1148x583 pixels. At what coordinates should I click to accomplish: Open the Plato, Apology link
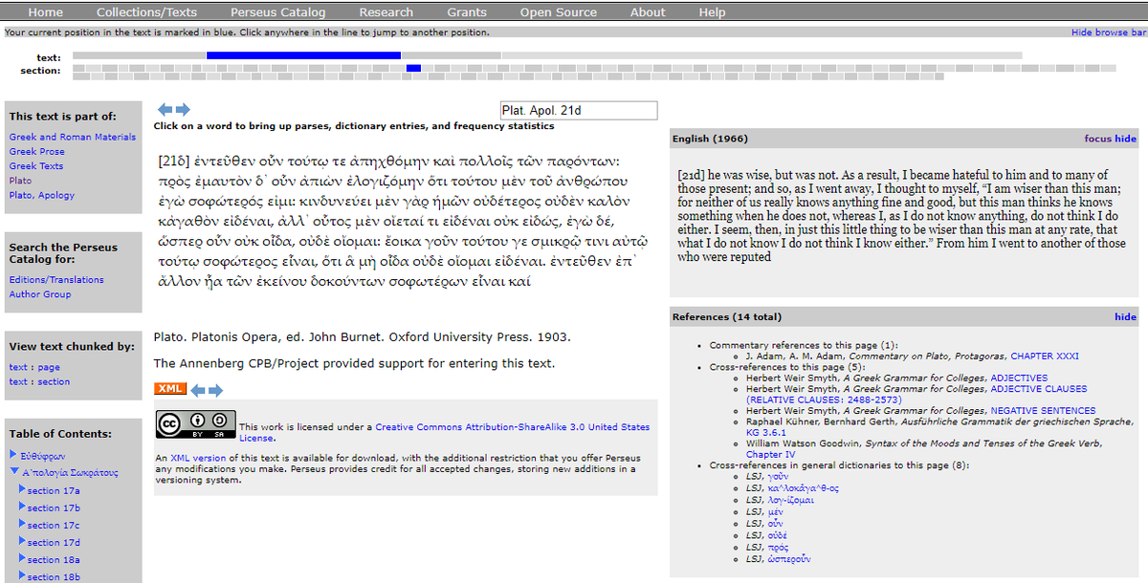tap(42, 195)
